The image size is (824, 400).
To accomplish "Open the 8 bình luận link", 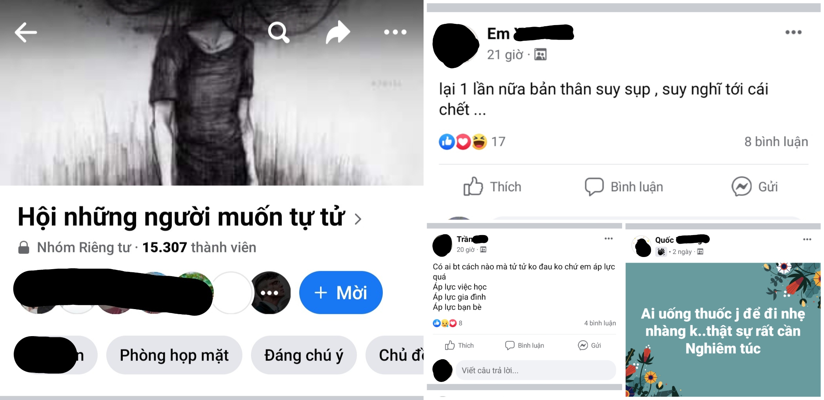I will (776, 141).
